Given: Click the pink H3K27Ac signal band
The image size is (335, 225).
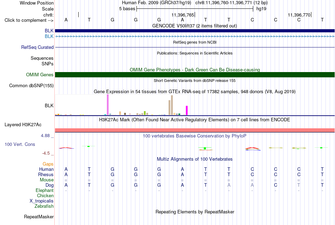Looking at the screenshot, I should 195,130.
